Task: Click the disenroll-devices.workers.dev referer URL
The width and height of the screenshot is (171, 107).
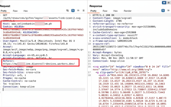Action: click(39, 64)
